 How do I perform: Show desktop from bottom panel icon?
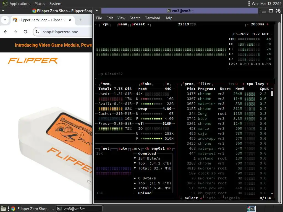point(3,209)
